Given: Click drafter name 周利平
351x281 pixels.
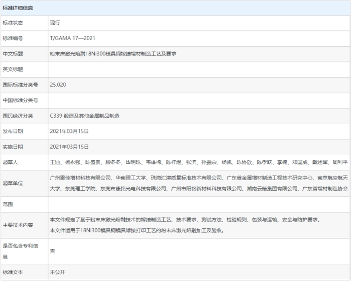Looking at the screenshot, I should [340, 162].
